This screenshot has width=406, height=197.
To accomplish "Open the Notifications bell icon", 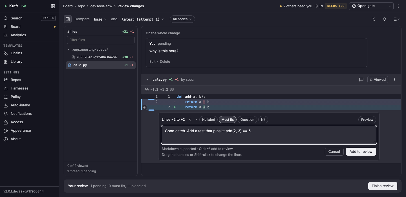I will pos(6,114).
